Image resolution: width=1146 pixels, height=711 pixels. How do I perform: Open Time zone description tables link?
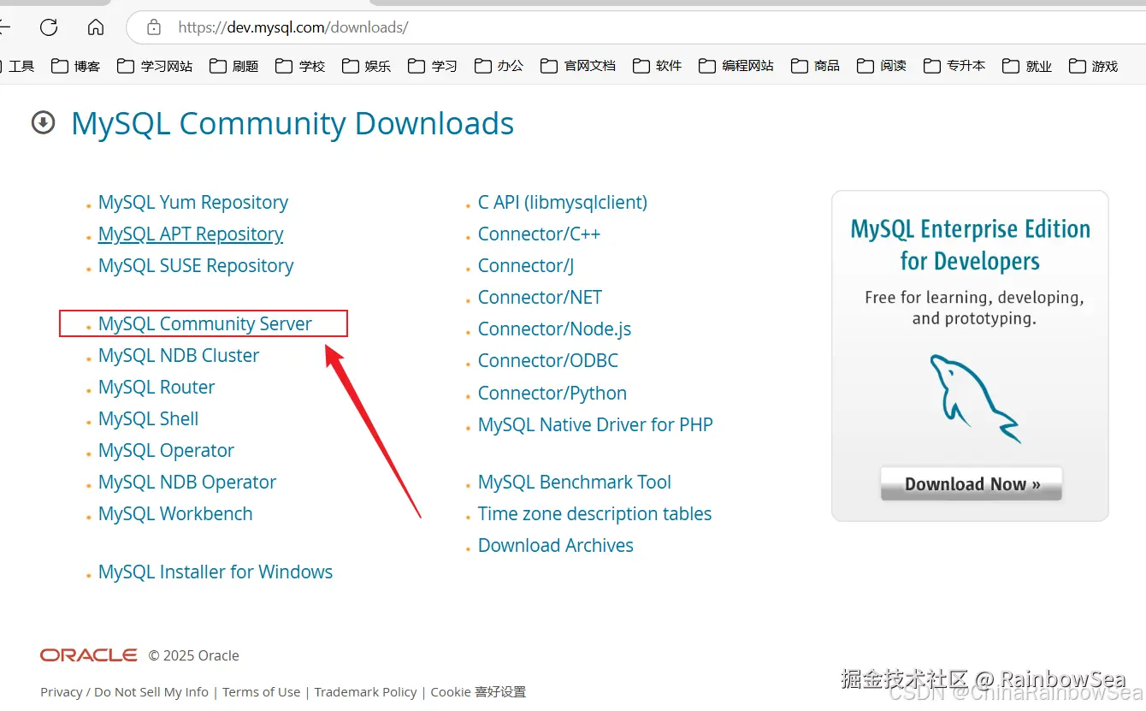pos(595,514)
